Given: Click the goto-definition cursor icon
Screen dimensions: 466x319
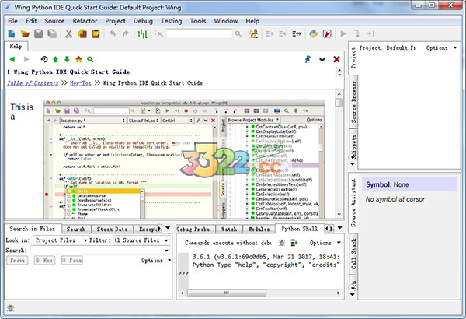Looking at the screenshot, I should coord(158,34).
